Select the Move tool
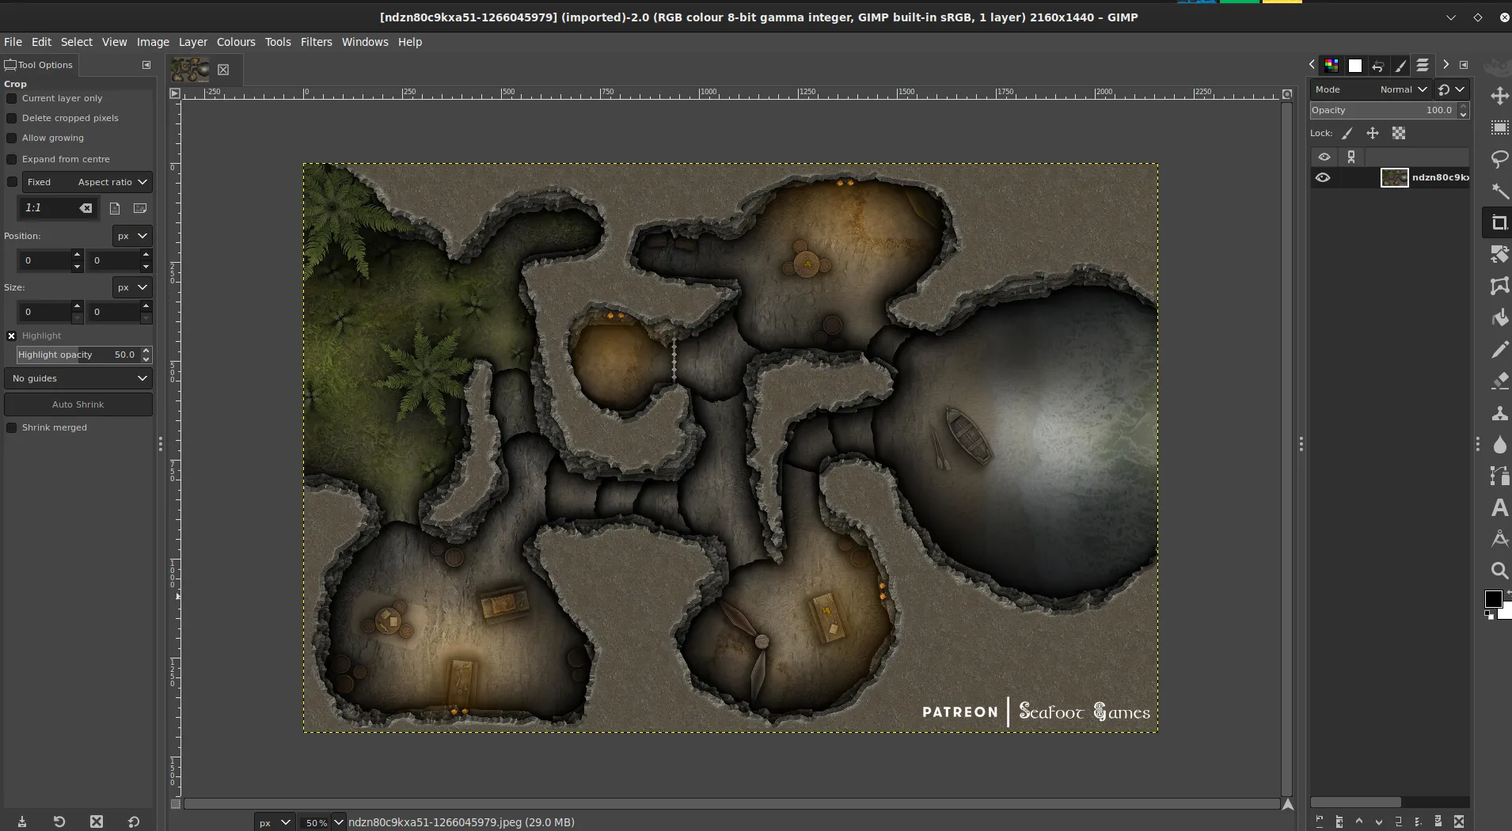This screenshot has width=1512, height=831. pyautogui.click(x=1499, y=97)
